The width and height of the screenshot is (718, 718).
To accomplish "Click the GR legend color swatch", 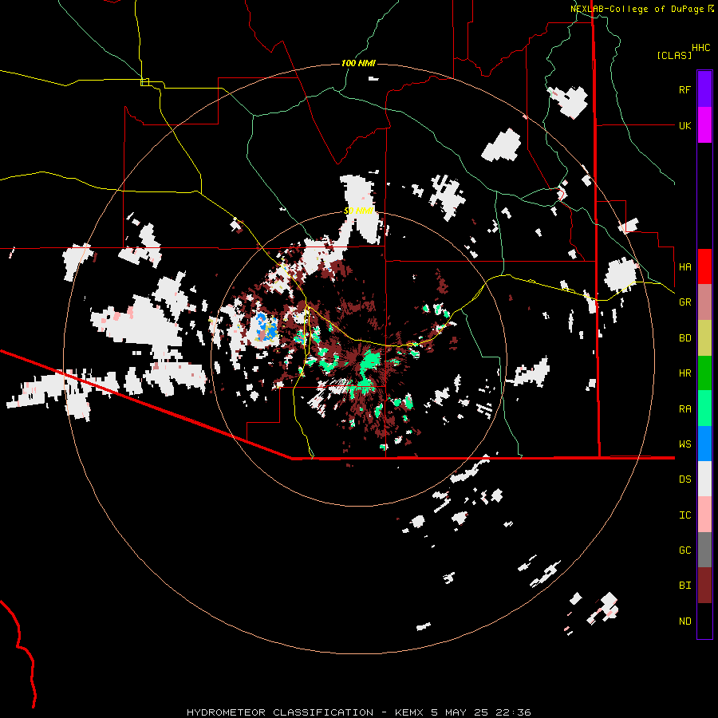I will coord(704,302).
